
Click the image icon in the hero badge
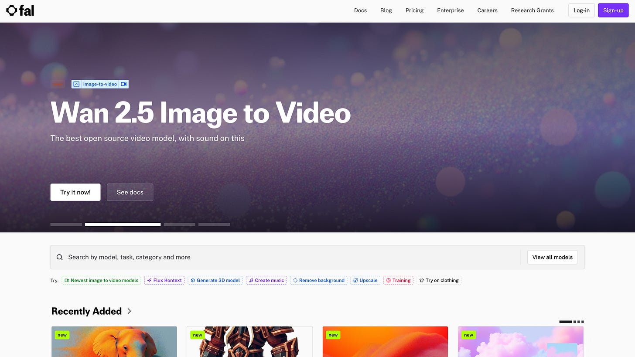click(x=76, y=84)
